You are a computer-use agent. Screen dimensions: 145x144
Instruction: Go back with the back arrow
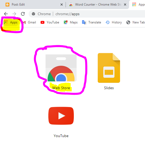(6, 14)
